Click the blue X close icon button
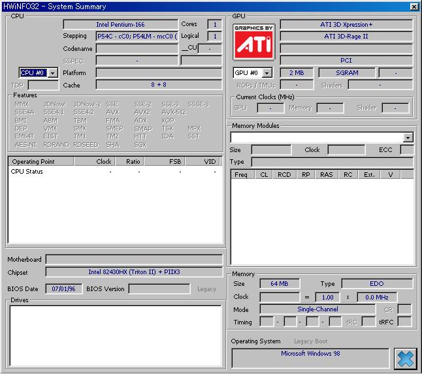 tap(406, 359)
